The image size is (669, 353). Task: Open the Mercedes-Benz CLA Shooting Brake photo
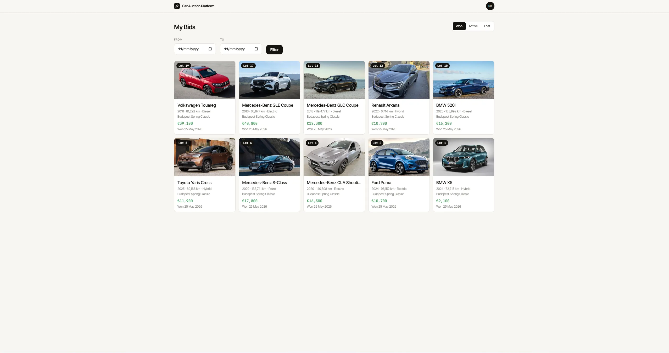click(x=334, y=157)
